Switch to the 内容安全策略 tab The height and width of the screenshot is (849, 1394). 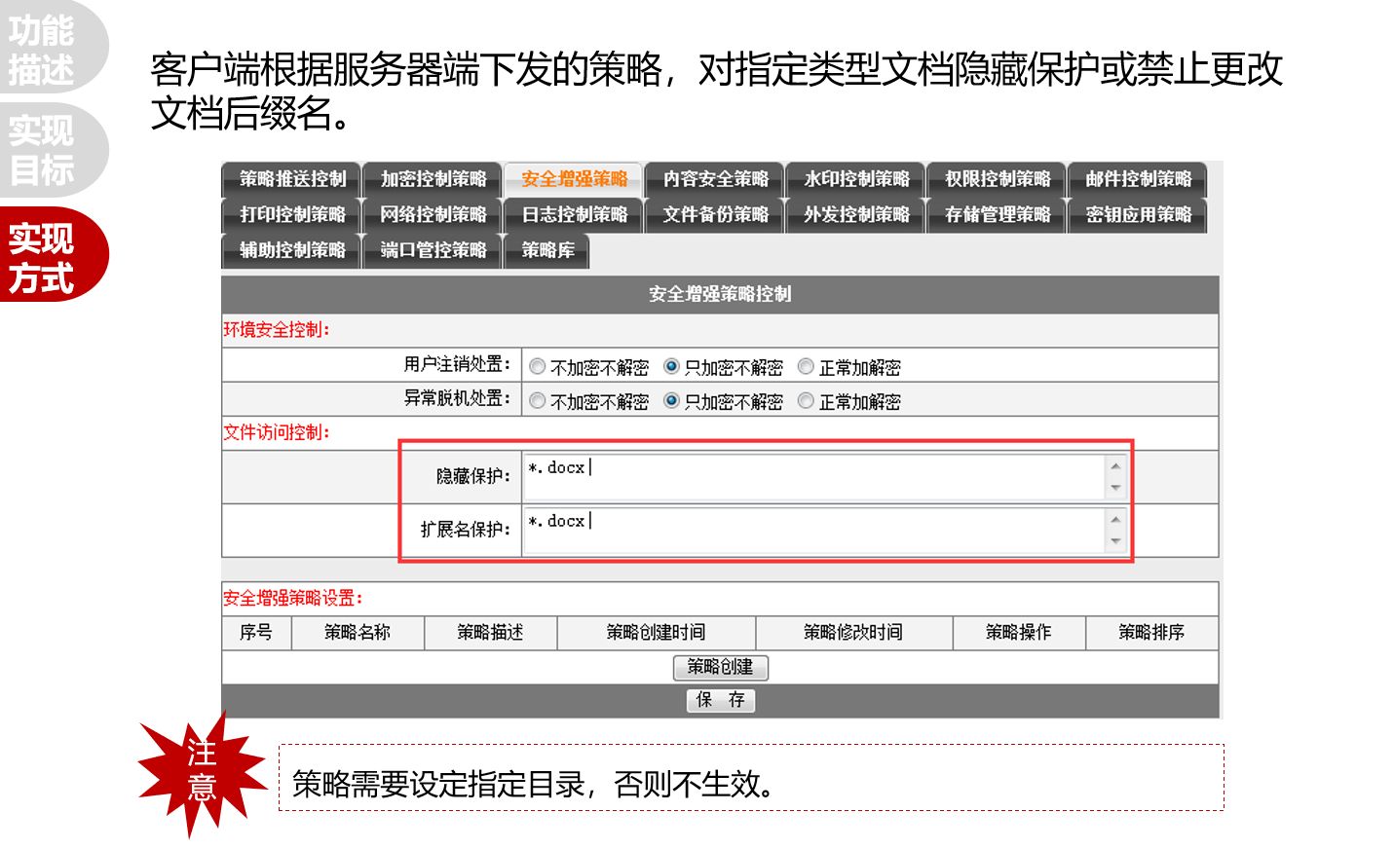click(715, 179)
